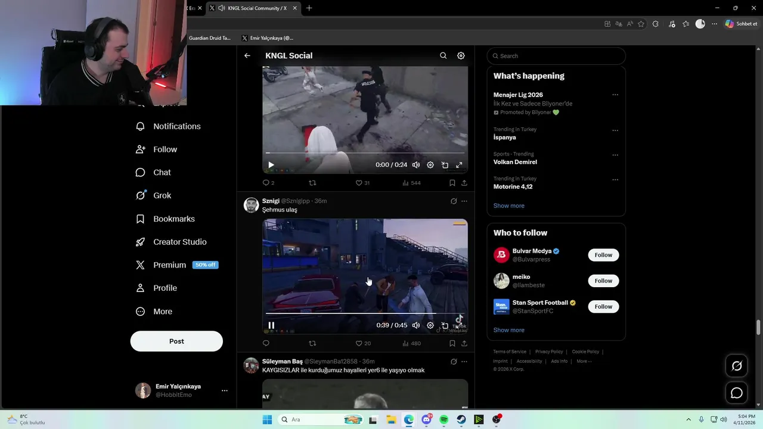Share the post with 544 views
Viewport: 763px width, 429px height.
point(464,183)
